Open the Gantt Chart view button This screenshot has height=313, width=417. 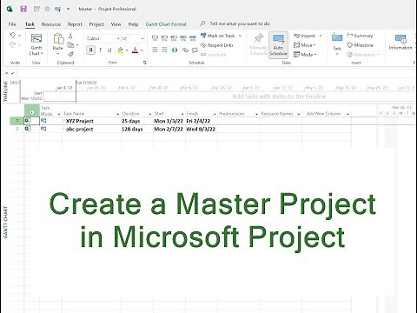36,44
